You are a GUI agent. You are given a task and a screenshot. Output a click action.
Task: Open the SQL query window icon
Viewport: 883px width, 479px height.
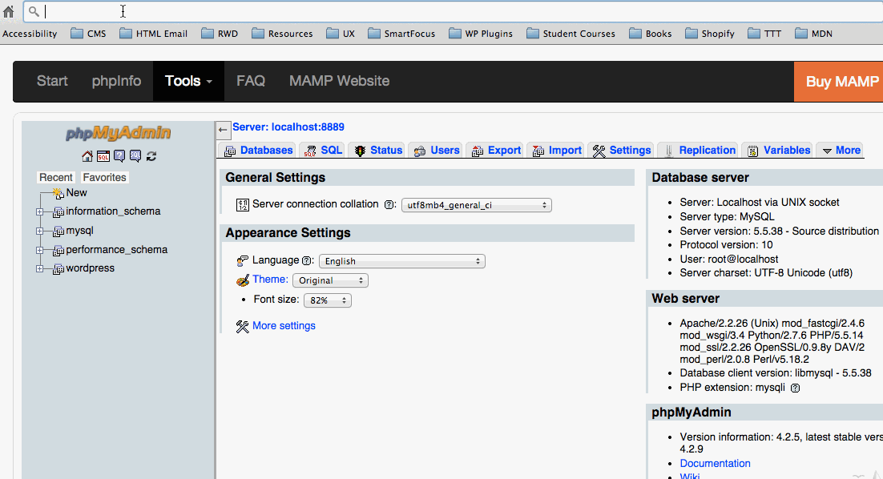click(x=103, y=156)
